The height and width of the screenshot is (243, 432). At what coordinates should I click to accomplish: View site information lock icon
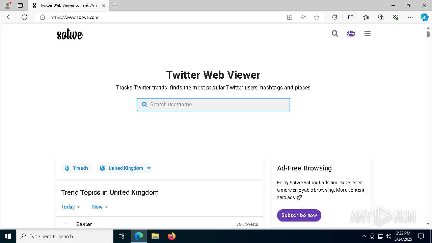pos(42,17)
